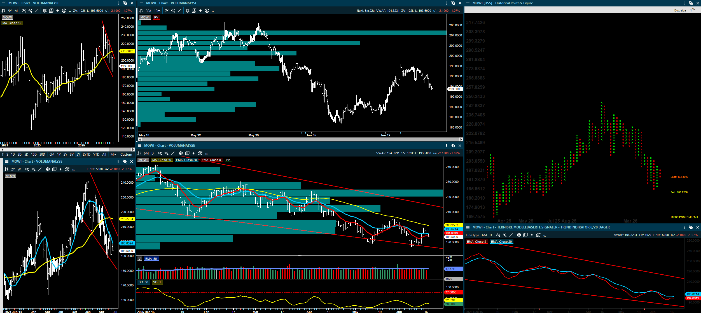Click currency refresh icon in 6M daily chart
Image resolution: width=701 pixels, height=313 pixels.
tap(200, 153)
